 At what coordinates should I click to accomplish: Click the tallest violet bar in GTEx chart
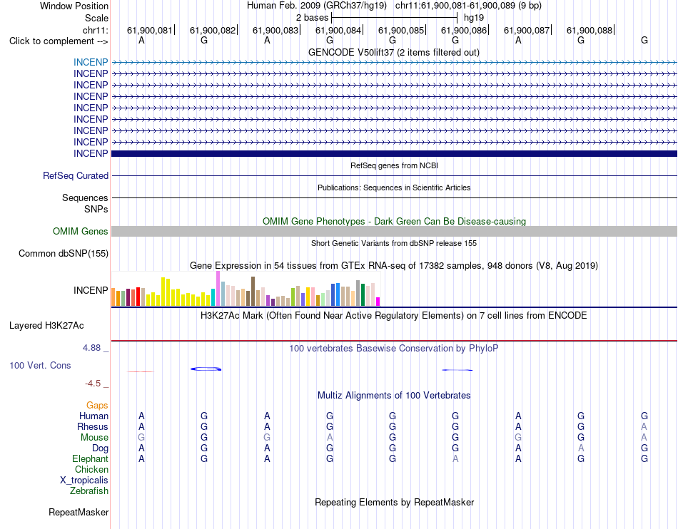218,289
